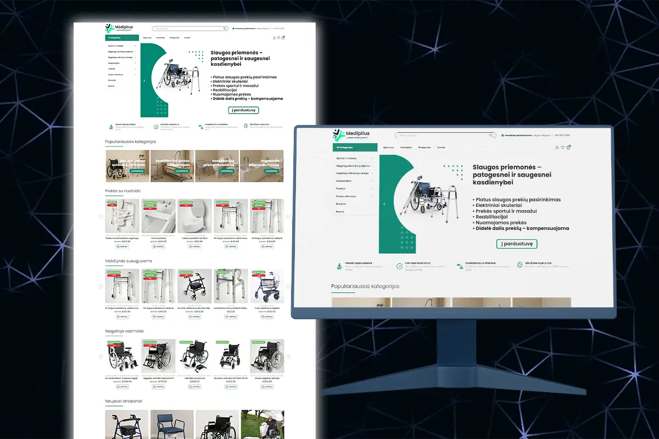The image size is (659, 439).
Task: Open the Kontaktai menu item on the monitor
Action: click(x=406, y=147)
